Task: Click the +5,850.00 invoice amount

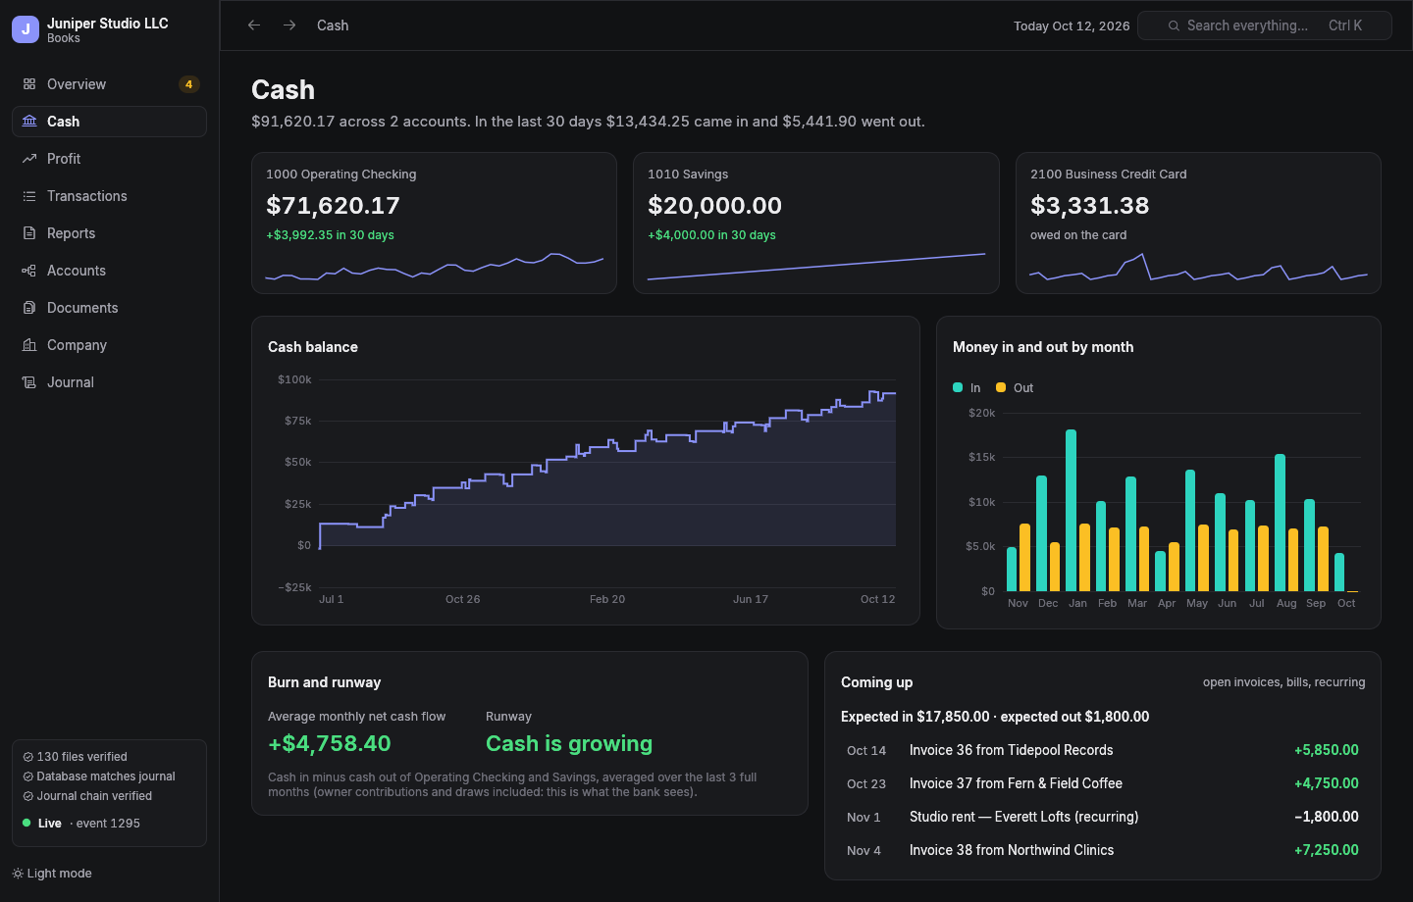Action: [1327, 750]
